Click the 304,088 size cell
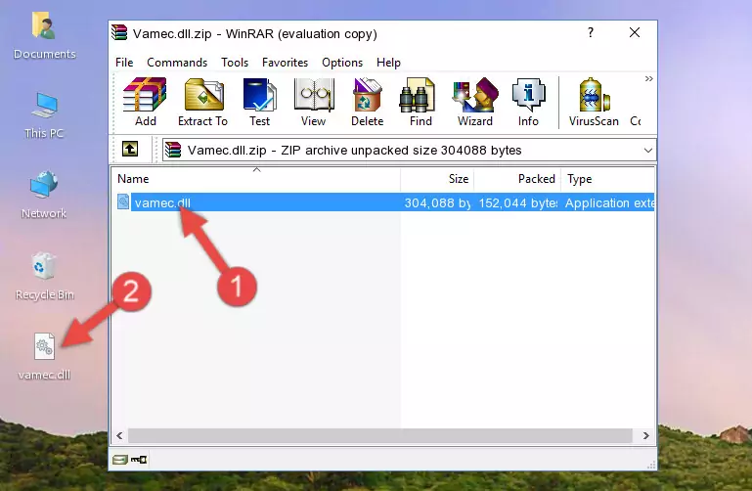This screenshot has height=491, width=752. pyautogui.click(x=437, y=202)
